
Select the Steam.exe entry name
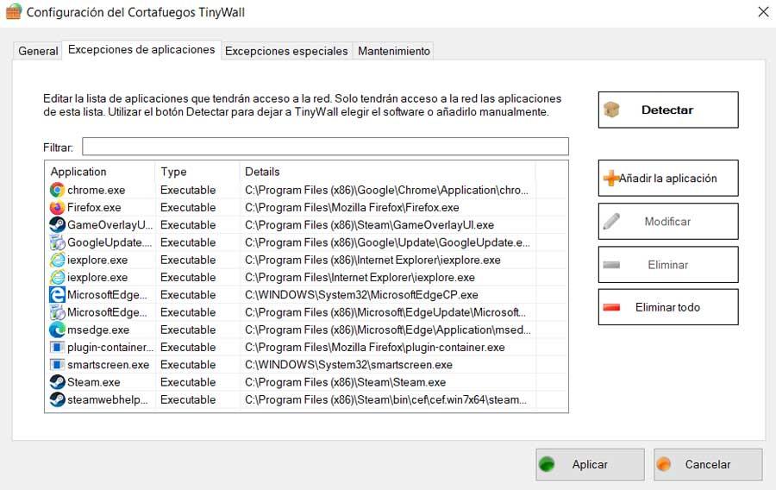[93, 382]
